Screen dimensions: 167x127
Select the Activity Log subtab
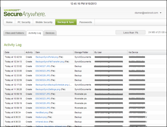tap(35, 33)
